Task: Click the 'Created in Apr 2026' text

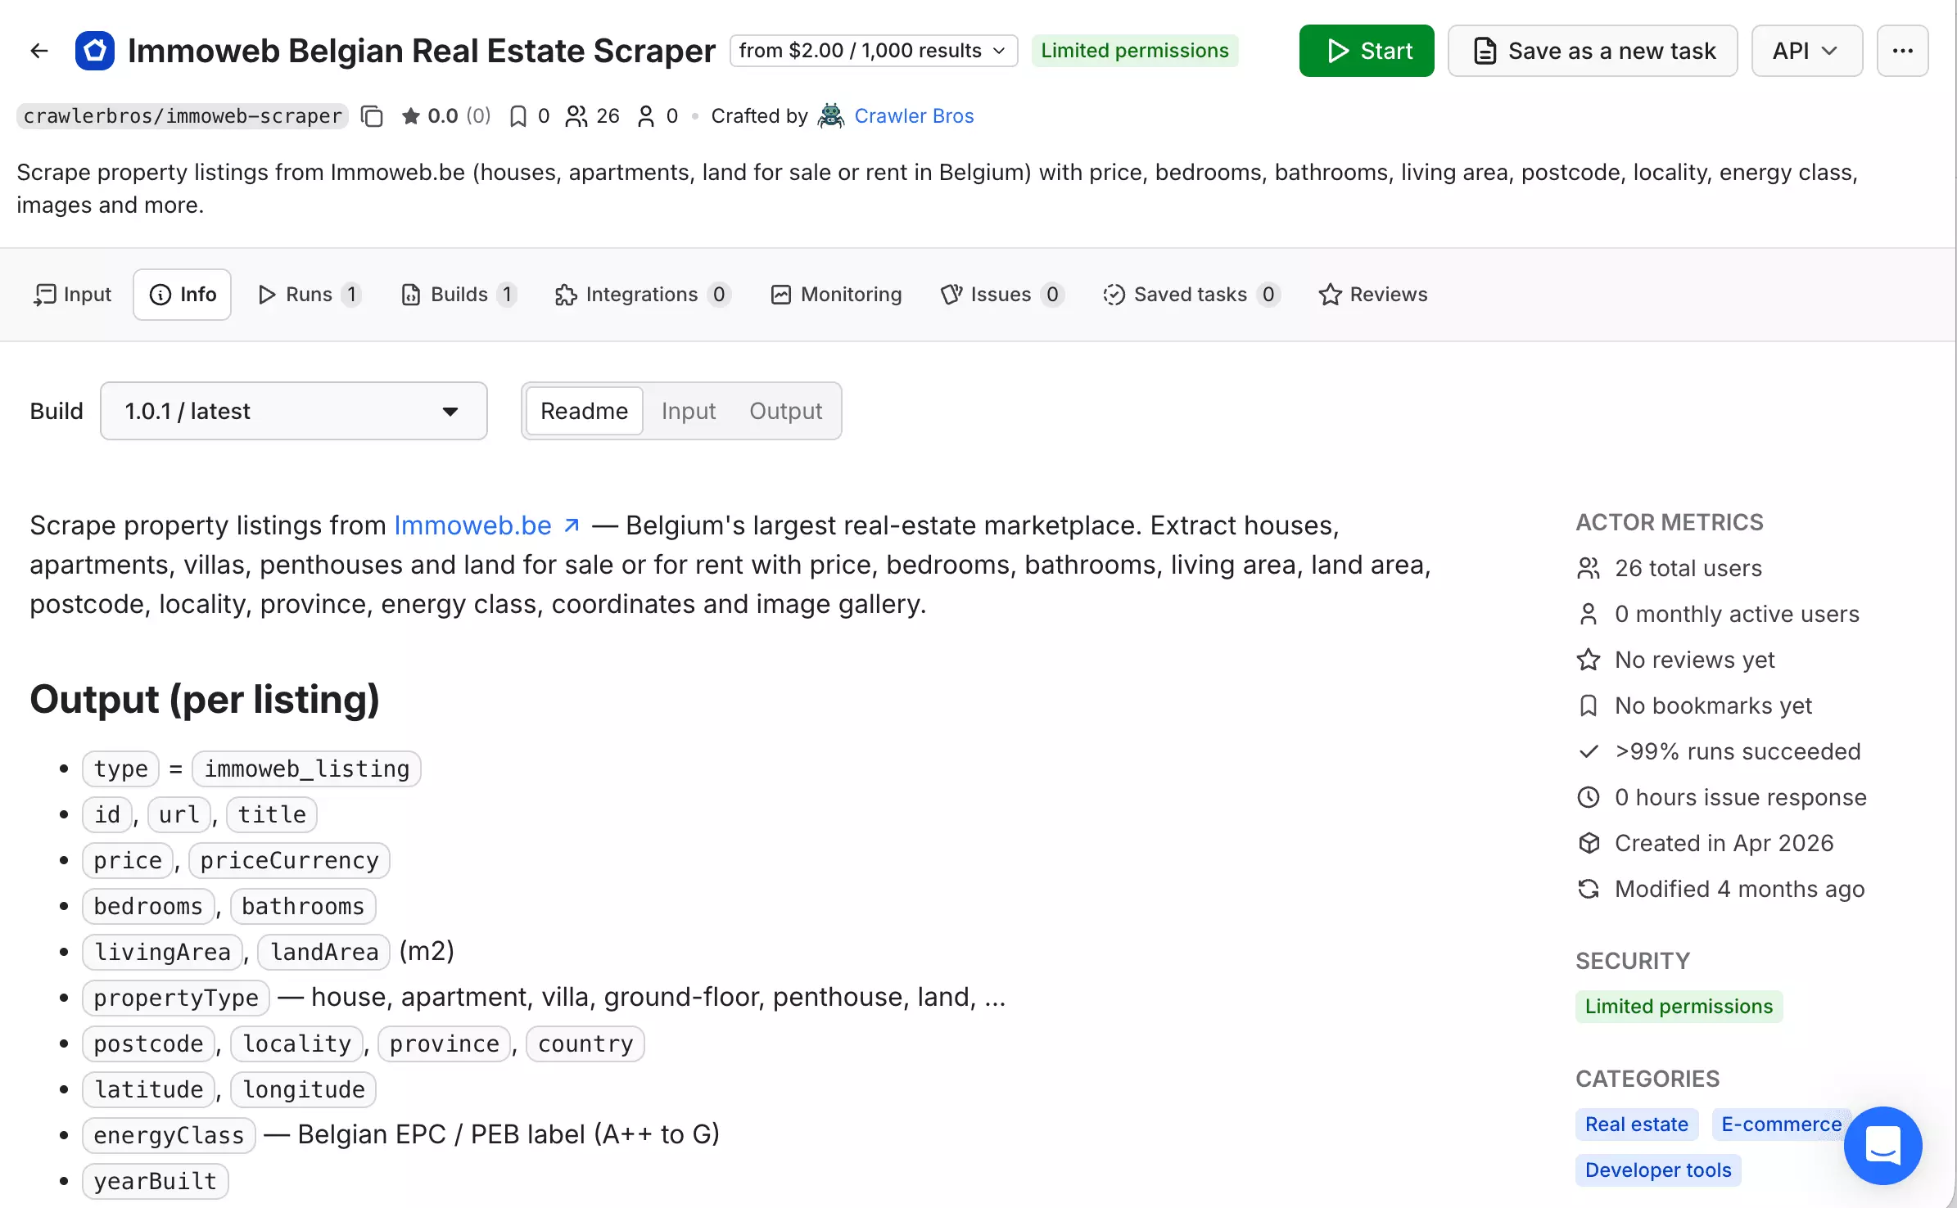Action: point(1724,843)
